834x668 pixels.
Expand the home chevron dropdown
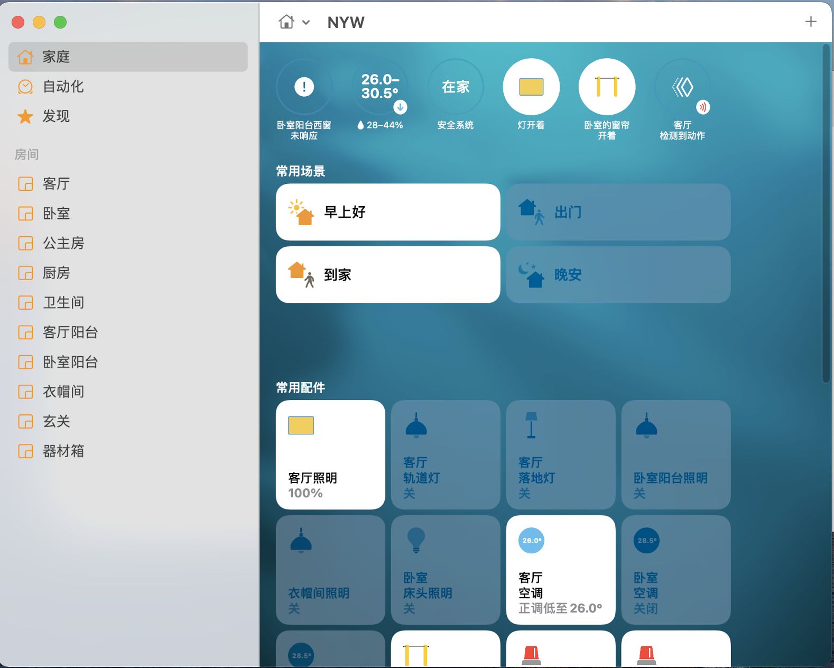click(x=306, y=23)
